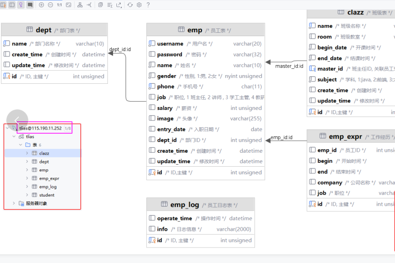The image size is (395, 263).
Task: Select emp_expr table in tree
Action: 49,178
